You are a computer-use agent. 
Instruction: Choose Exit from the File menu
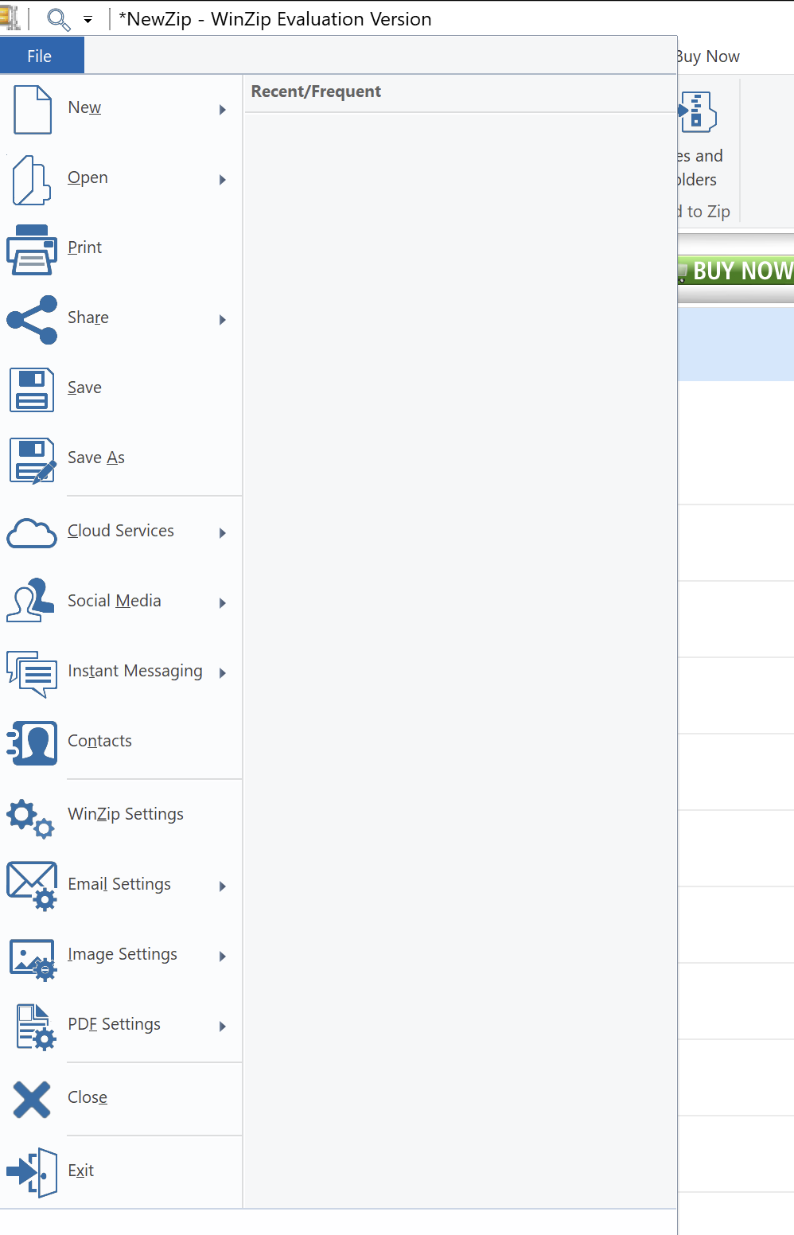(x=121, y=1173)
